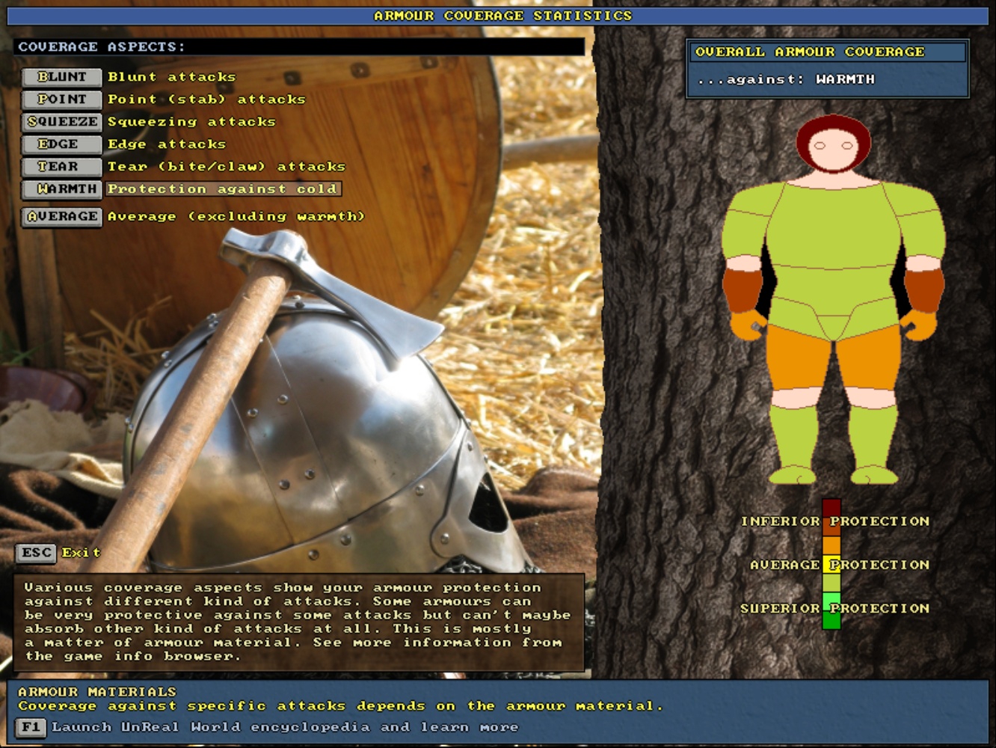The height and width of the screenshot is (748, 996).
Task: Click the green right-side shin on figure
Action: [x=872, y=438]
